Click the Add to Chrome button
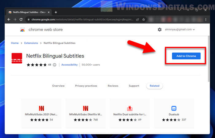Viewport: 215px width, 138px height. click(186, 56)
